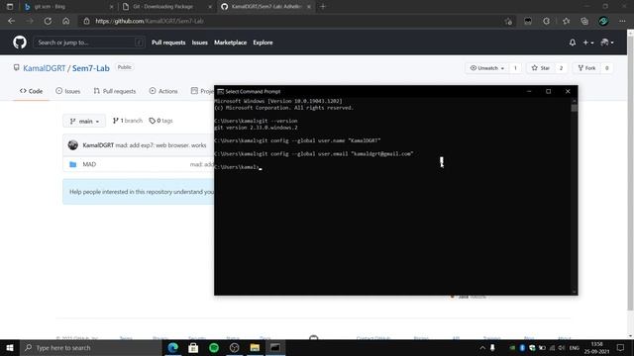Fork the repository
The height and width of the screenshot is (356, 634).
coord(586,68)
